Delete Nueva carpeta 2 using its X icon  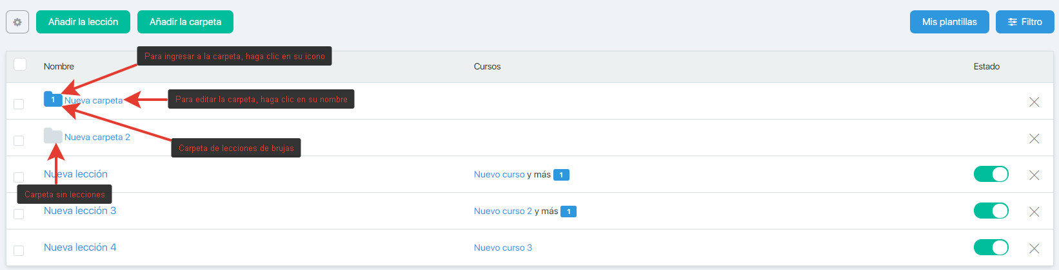[1034, 138]
